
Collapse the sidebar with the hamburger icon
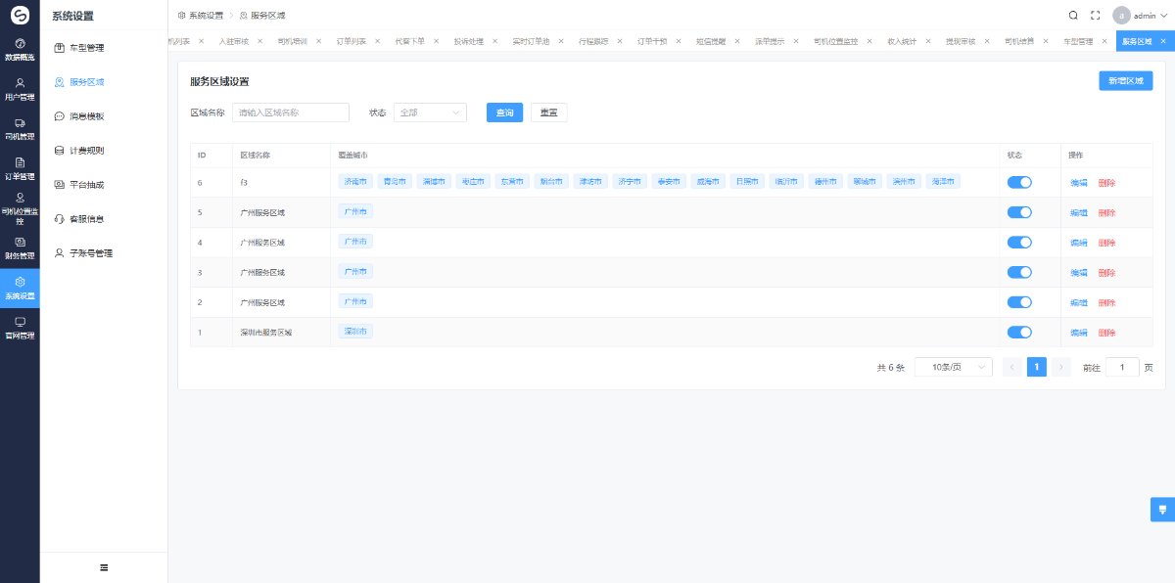(104, 567)
